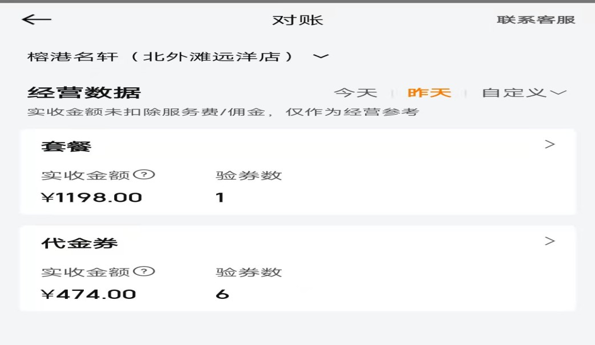Open 代金券 details via its right arrow

[x=549, y=241]
